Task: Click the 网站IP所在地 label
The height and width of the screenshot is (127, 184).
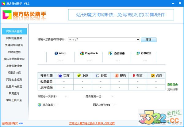Action: click(102, 105)
